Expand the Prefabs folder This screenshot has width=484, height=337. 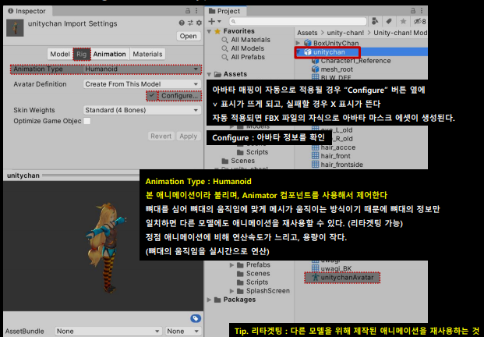pyautogui.click(x=231, y=265)
